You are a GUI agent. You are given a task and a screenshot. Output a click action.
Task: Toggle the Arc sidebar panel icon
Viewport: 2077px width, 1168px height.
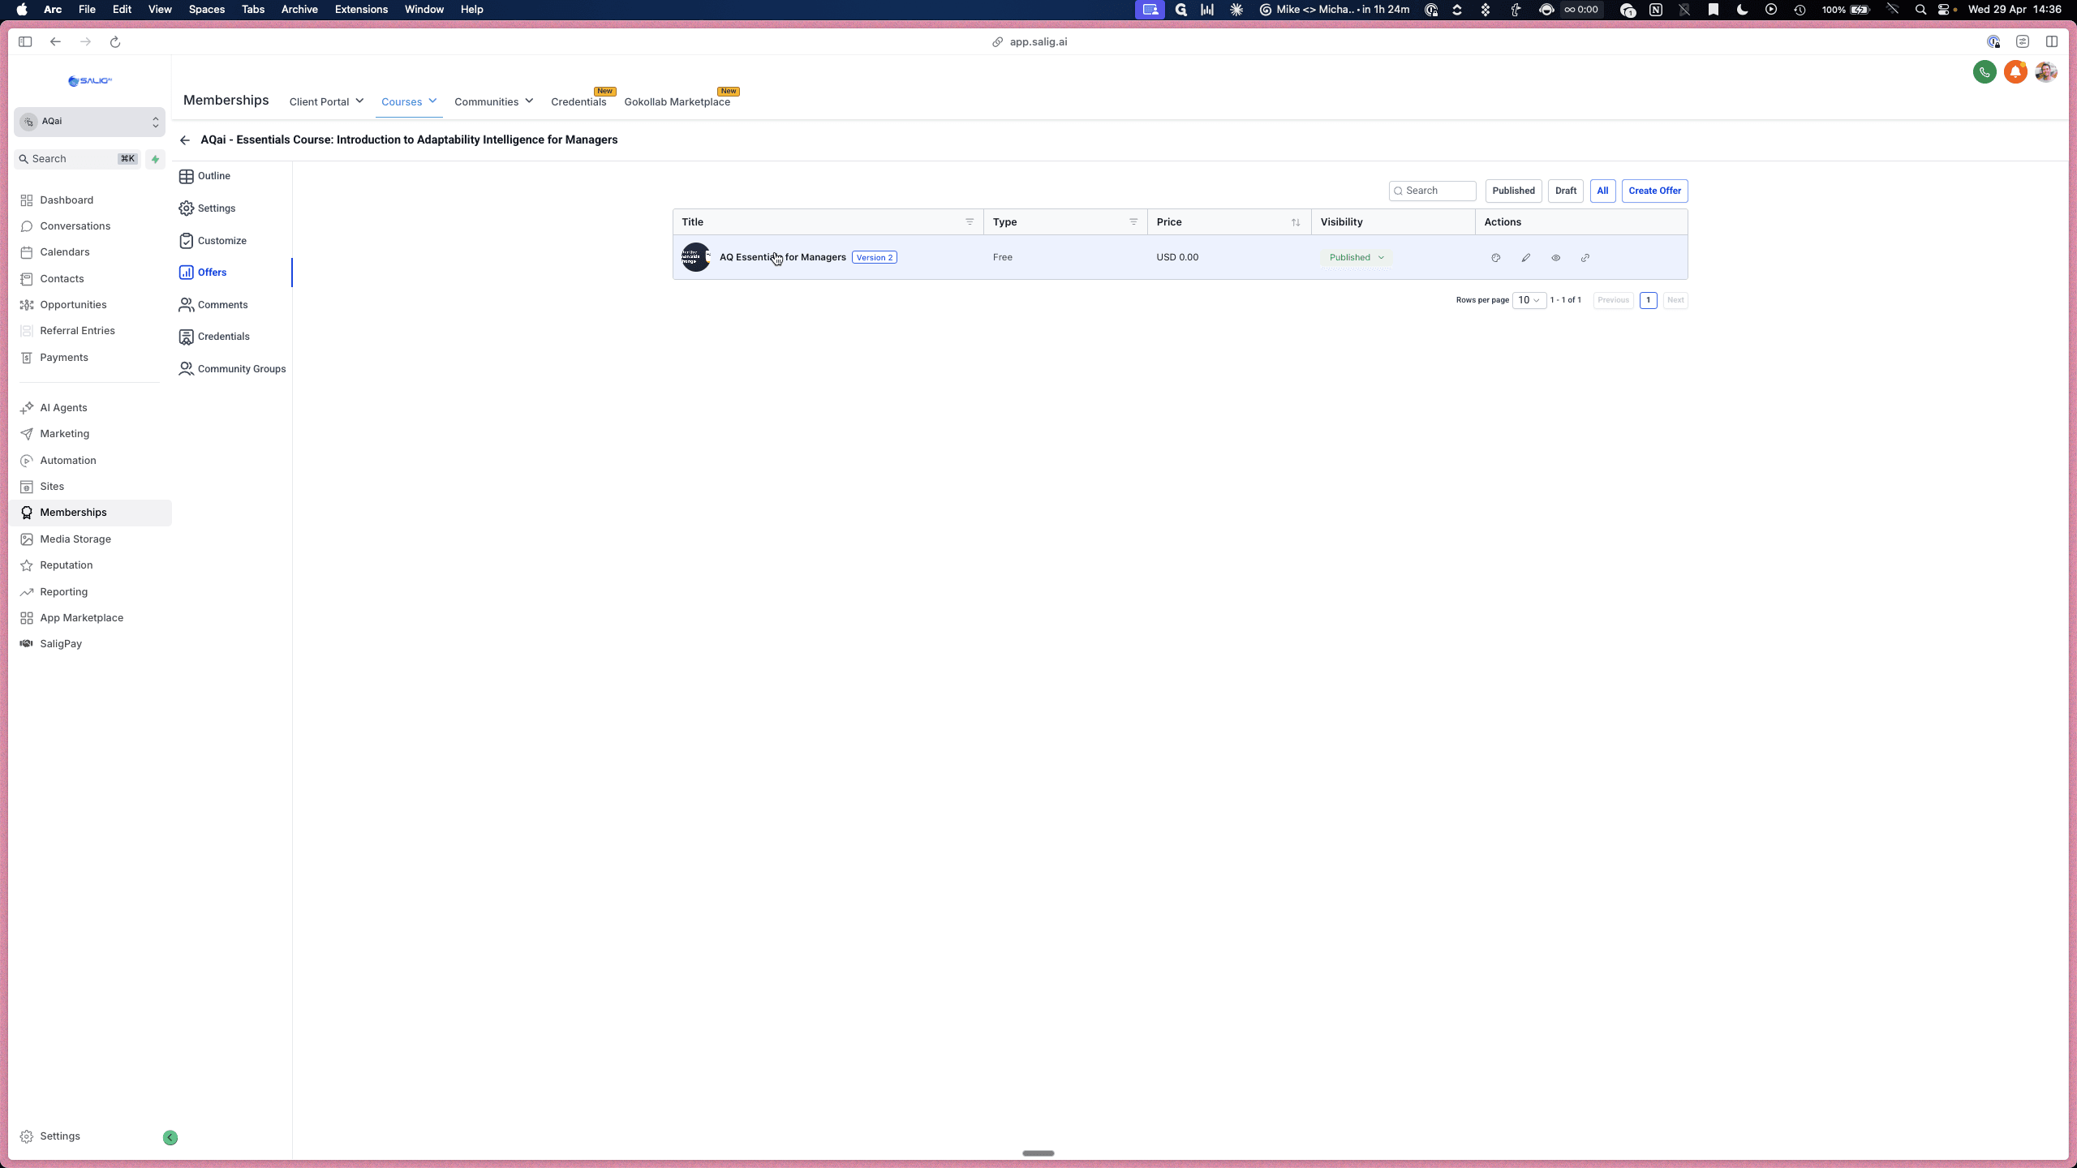(25, 42)
